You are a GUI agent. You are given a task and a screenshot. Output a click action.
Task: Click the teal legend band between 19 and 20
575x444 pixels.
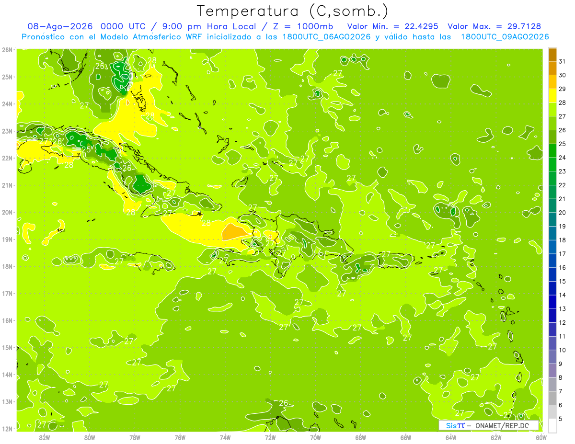tap(552, 219)
